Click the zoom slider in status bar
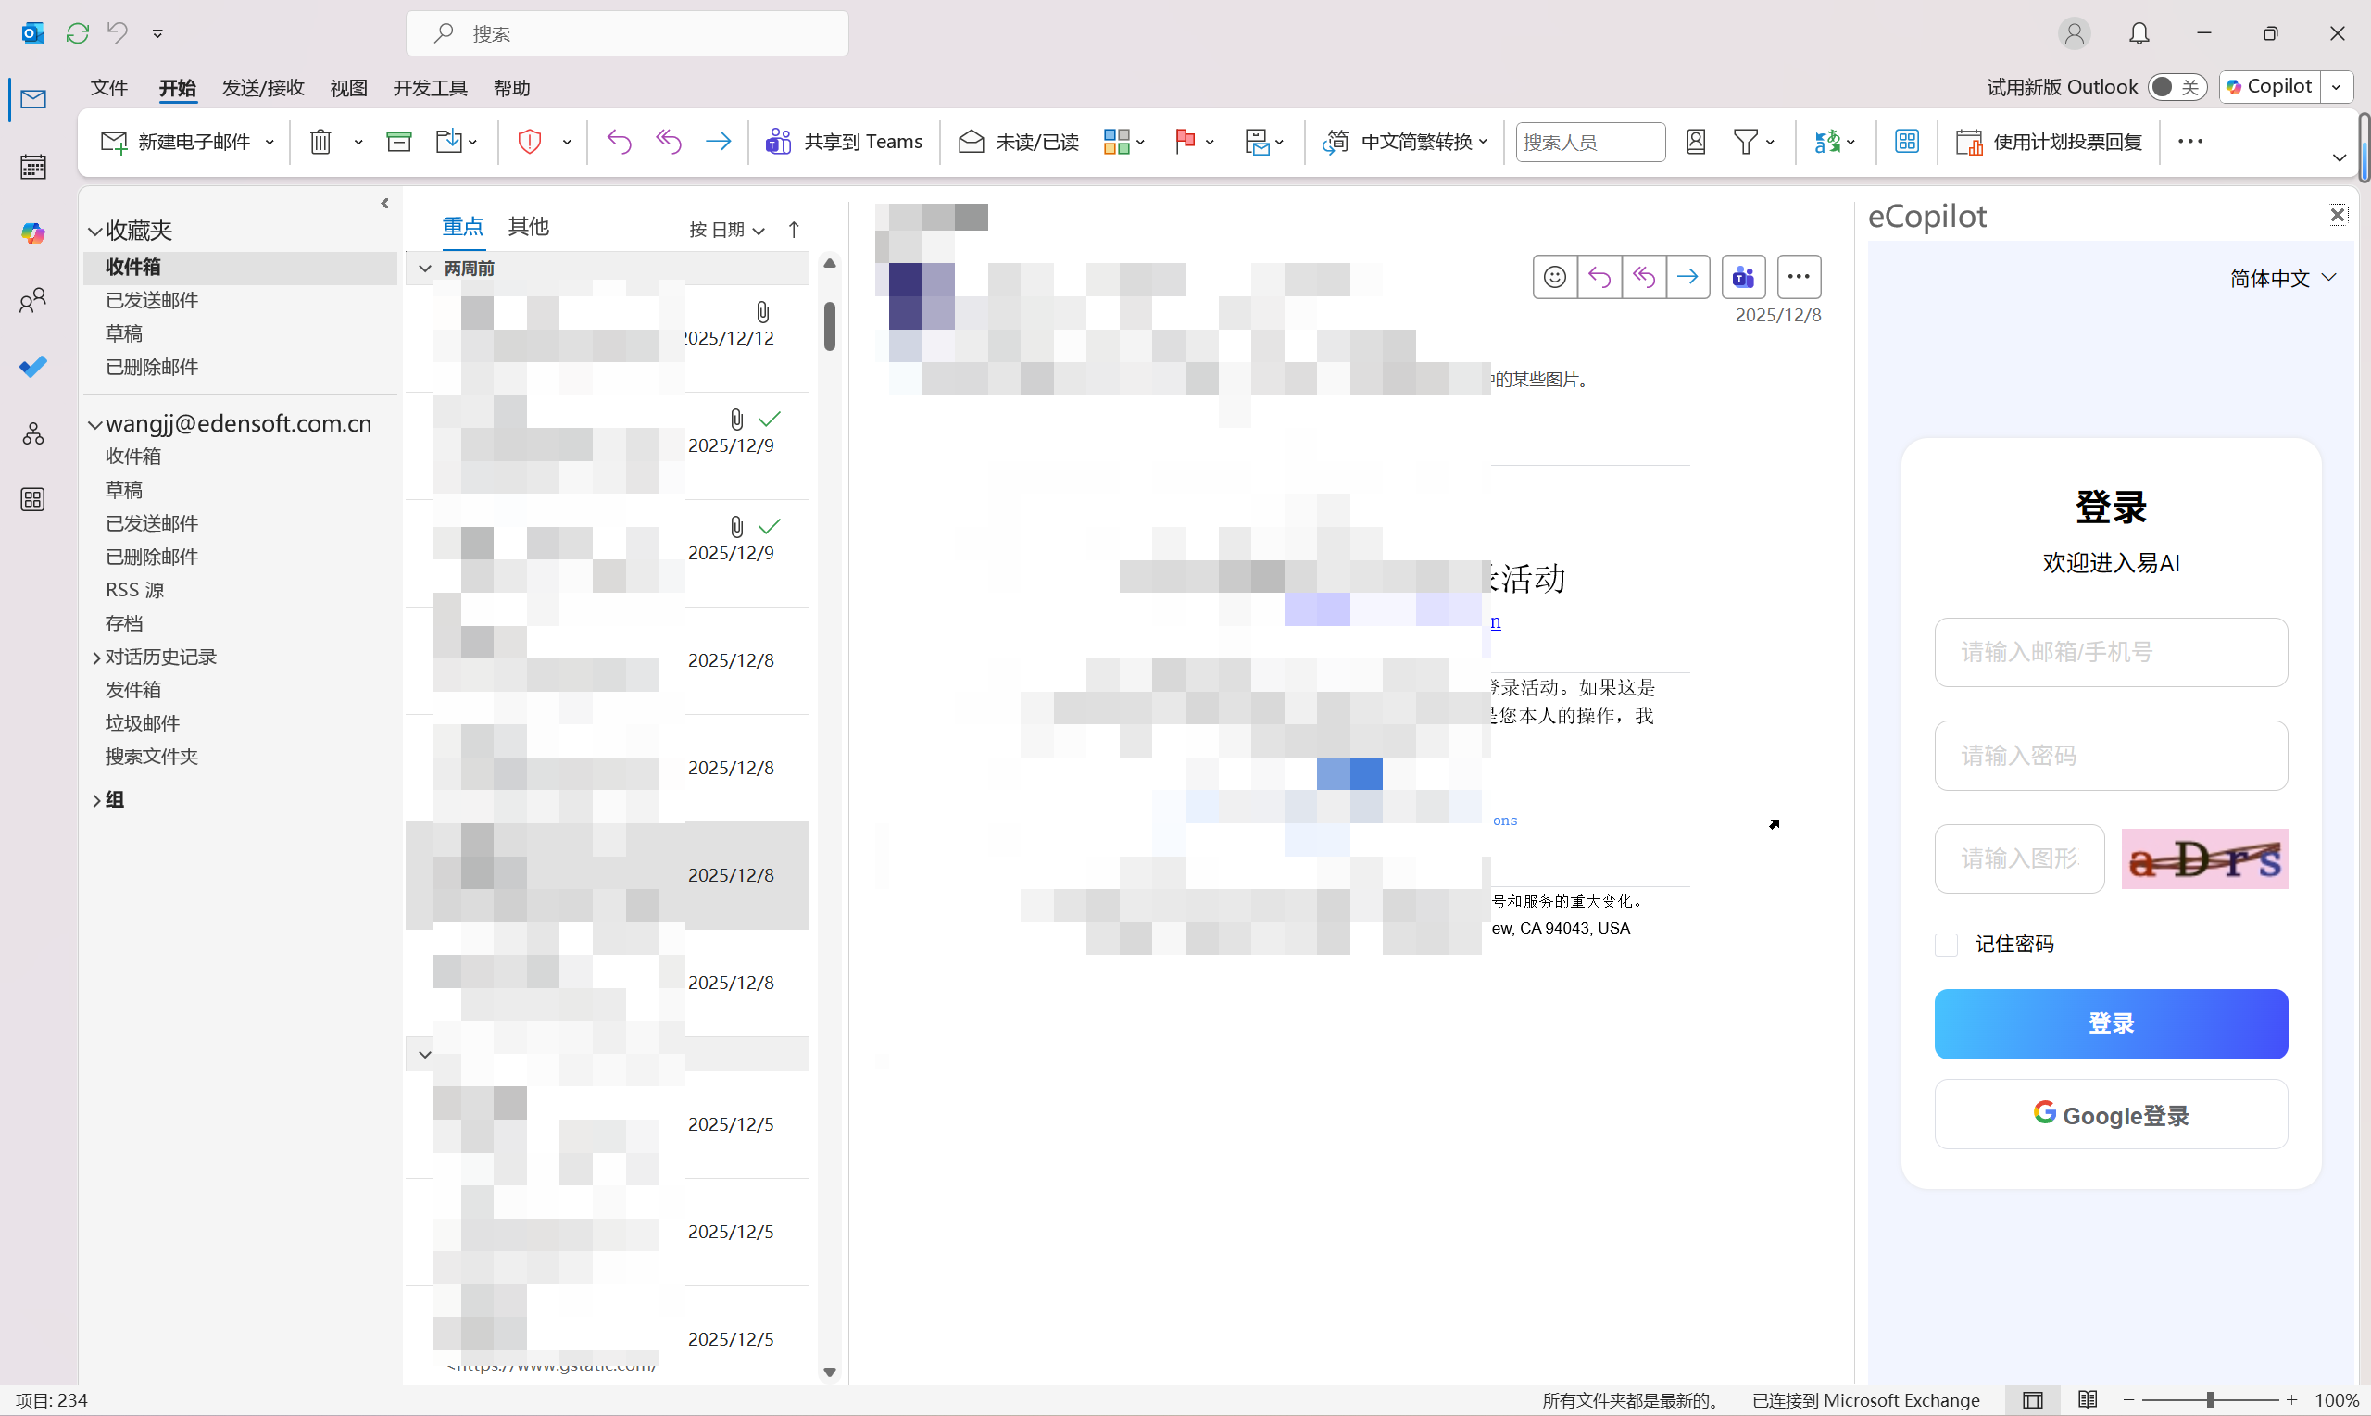Screen dimensions: 2371x1416 click(2210, 1399)
